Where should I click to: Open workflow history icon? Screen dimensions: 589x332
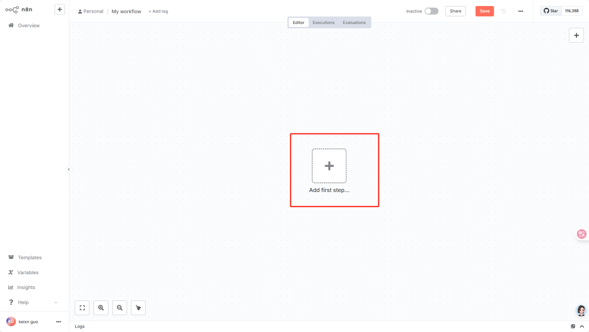(503, 11)
